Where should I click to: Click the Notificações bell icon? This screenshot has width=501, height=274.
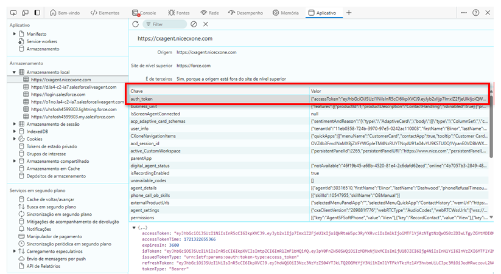(21, 229)
